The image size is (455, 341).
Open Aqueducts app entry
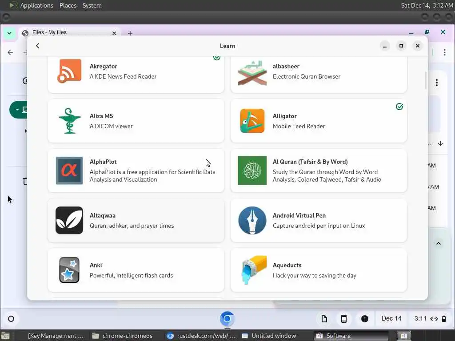tap(319, 270)
